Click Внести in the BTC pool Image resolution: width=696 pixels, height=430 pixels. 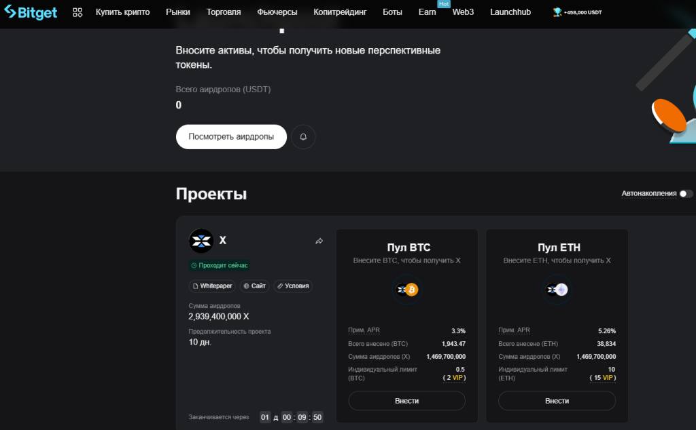[x=407, y=401]
